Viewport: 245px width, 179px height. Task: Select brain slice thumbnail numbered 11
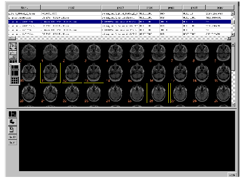tap(50, 73)
